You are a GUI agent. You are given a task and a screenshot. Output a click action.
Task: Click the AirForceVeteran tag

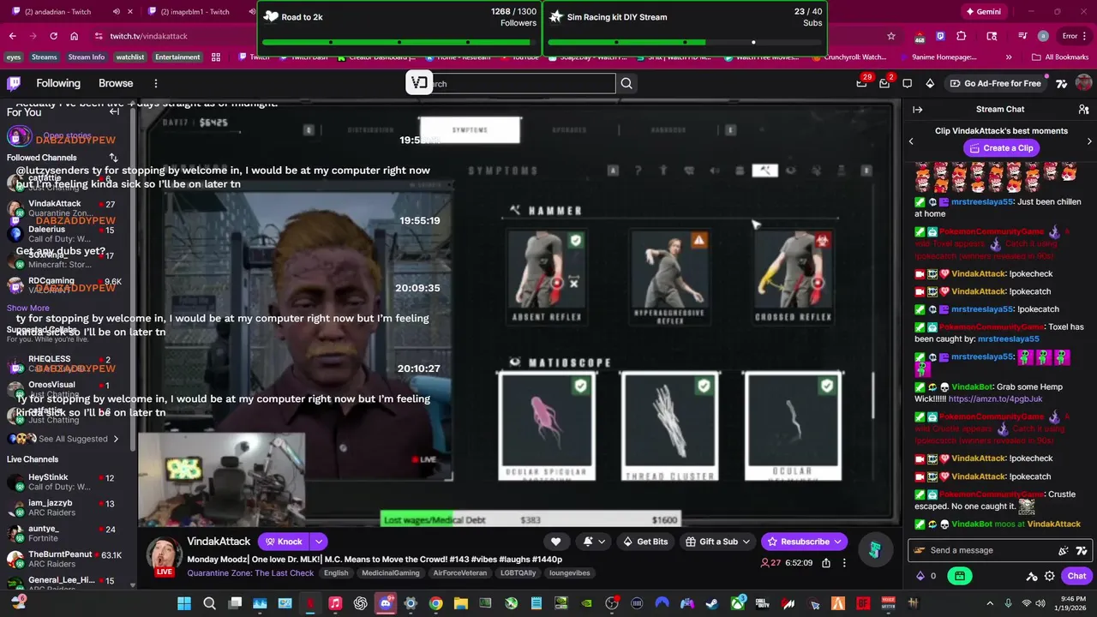(x=460, y=573)
